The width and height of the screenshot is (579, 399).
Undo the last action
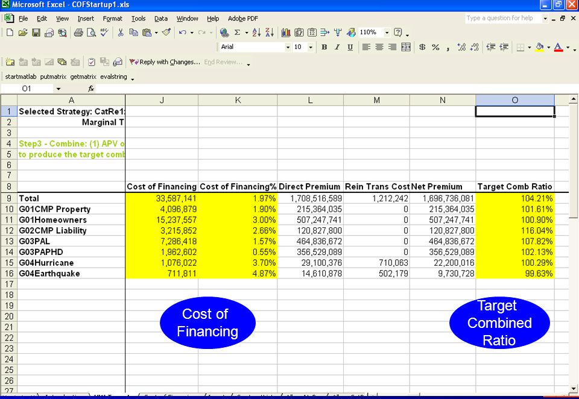click(x=182, y=33)
